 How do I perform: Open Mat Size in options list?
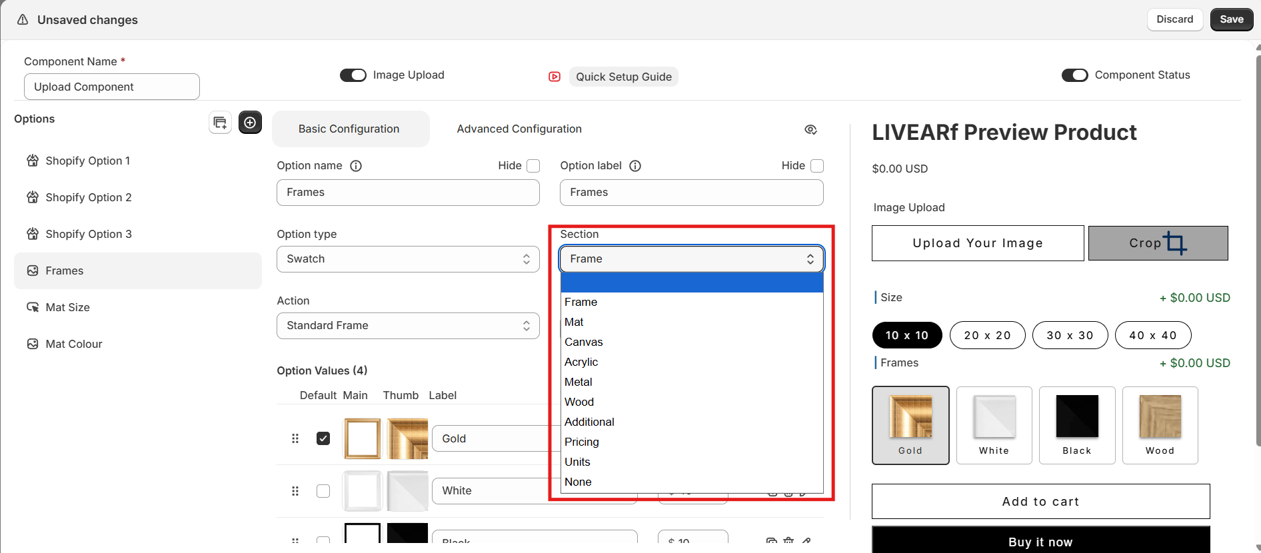(x=138, y=307)
